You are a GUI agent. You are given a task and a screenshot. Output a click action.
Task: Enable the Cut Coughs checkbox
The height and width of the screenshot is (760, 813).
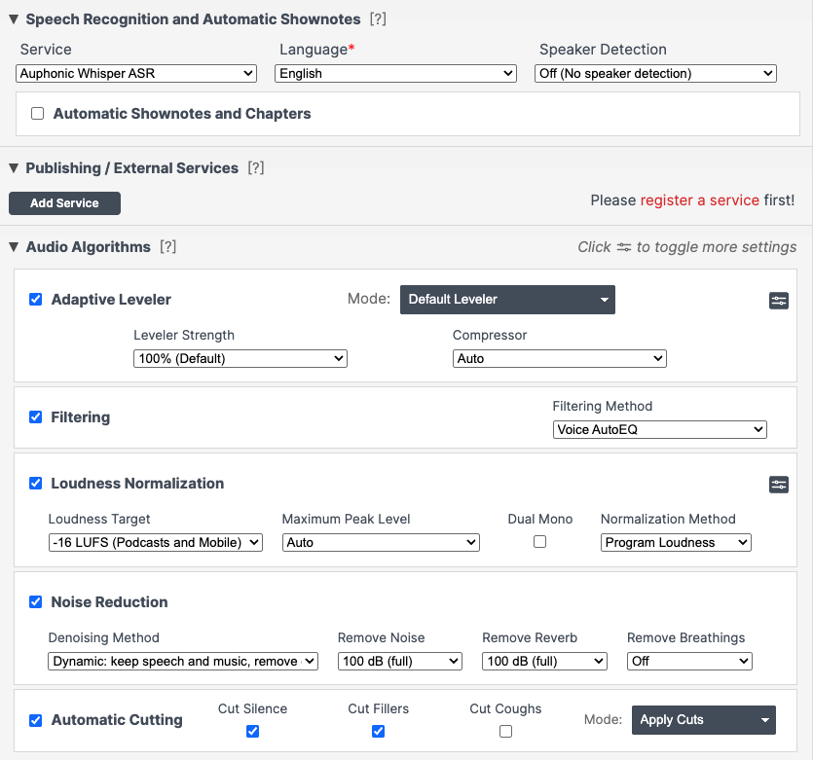pyautogui.click(x=505, y=731)
